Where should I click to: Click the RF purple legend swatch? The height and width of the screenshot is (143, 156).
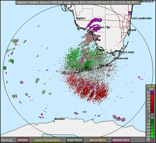click(x=152, y=93)
